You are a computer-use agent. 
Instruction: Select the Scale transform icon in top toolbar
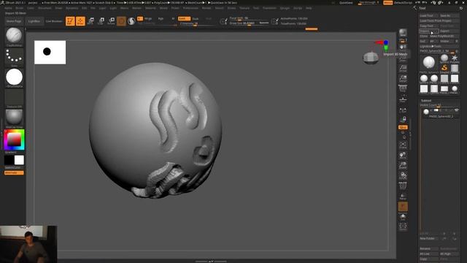point(101,21)
